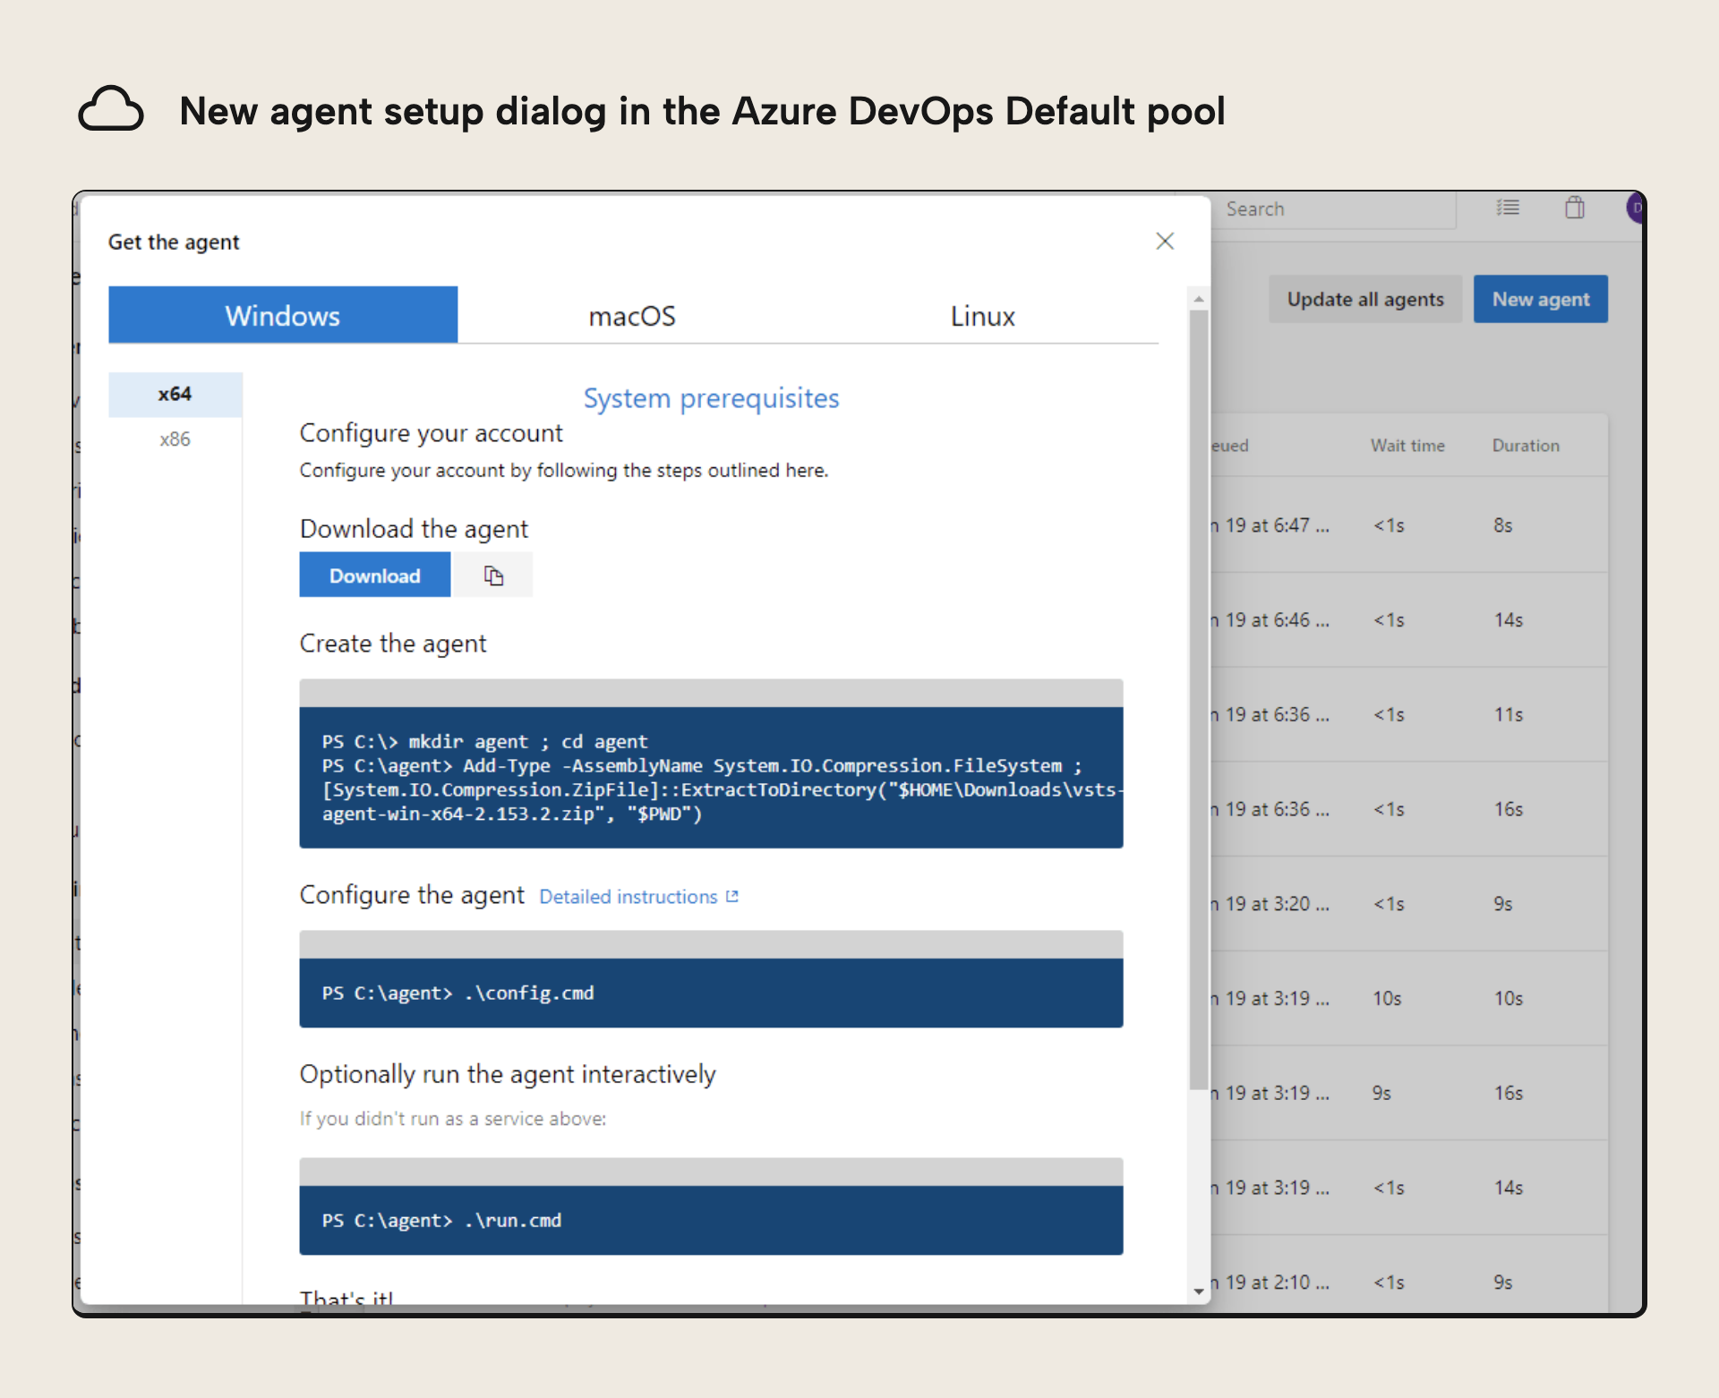Viewport: 1719px width, 1398px height.
Task: Click Update all agents button
Action: click(1365, 299)
